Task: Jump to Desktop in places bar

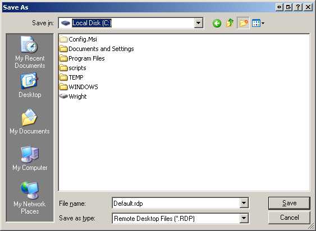Action: (30, 86)
